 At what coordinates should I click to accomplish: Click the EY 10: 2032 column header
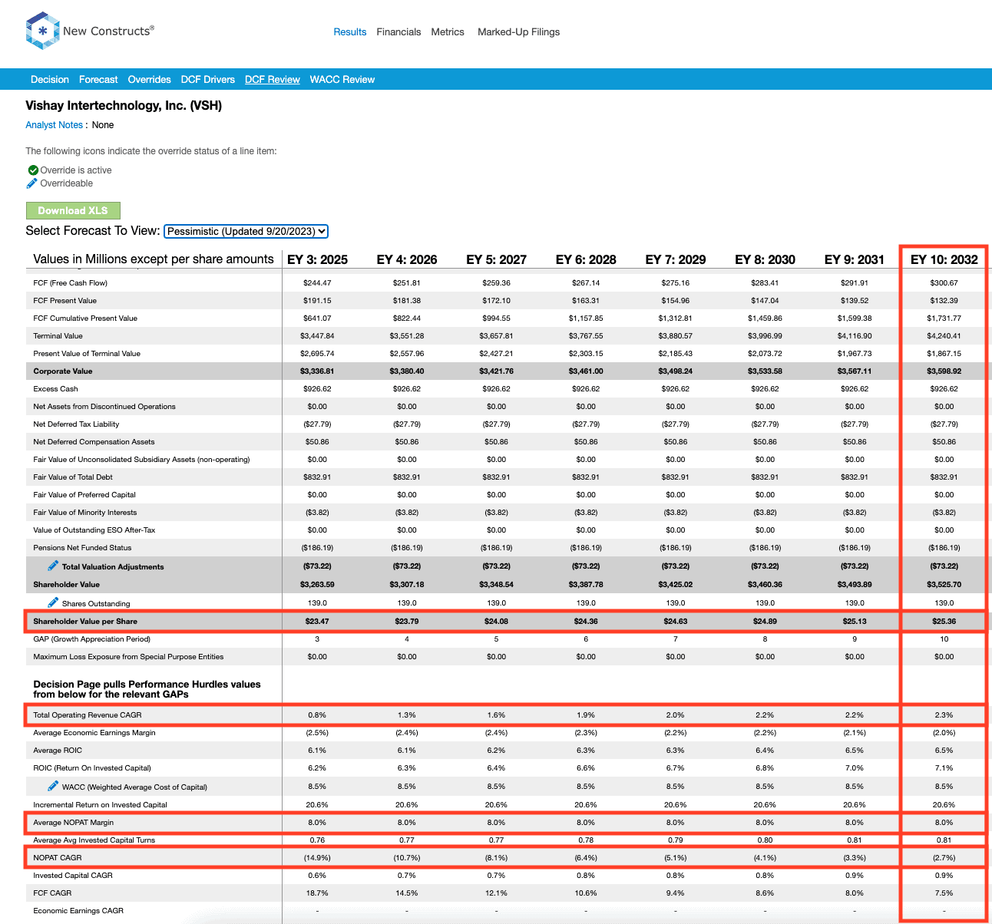[944, 259]
